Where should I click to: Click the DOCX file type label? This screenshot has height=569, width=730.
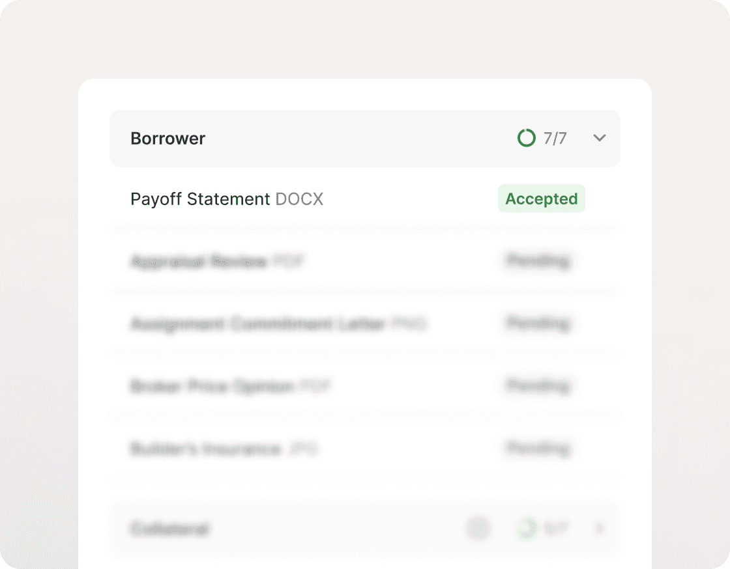[x=299, y=199]
